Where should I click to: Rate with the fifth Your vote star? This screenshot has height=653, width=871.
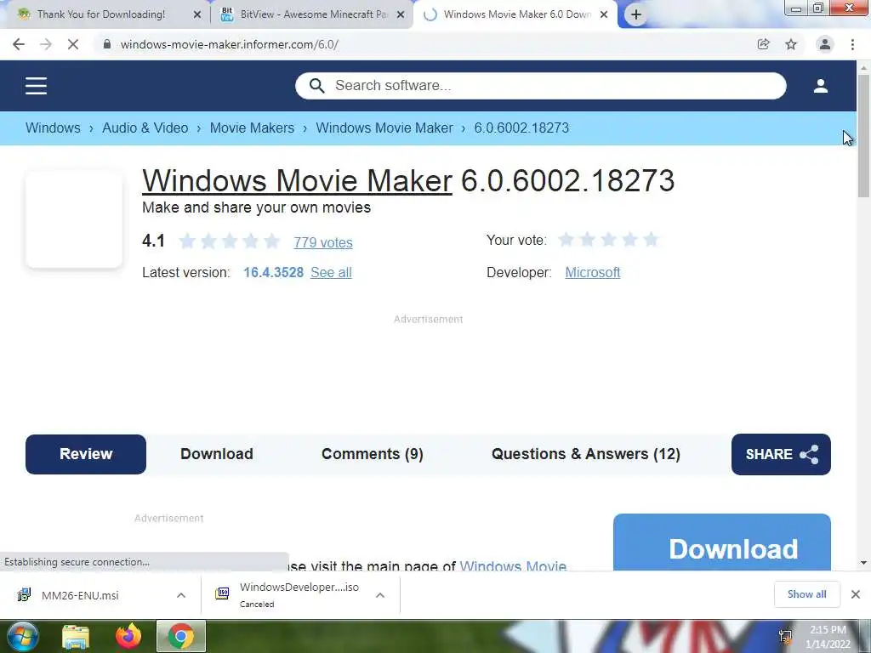(651, 240)
